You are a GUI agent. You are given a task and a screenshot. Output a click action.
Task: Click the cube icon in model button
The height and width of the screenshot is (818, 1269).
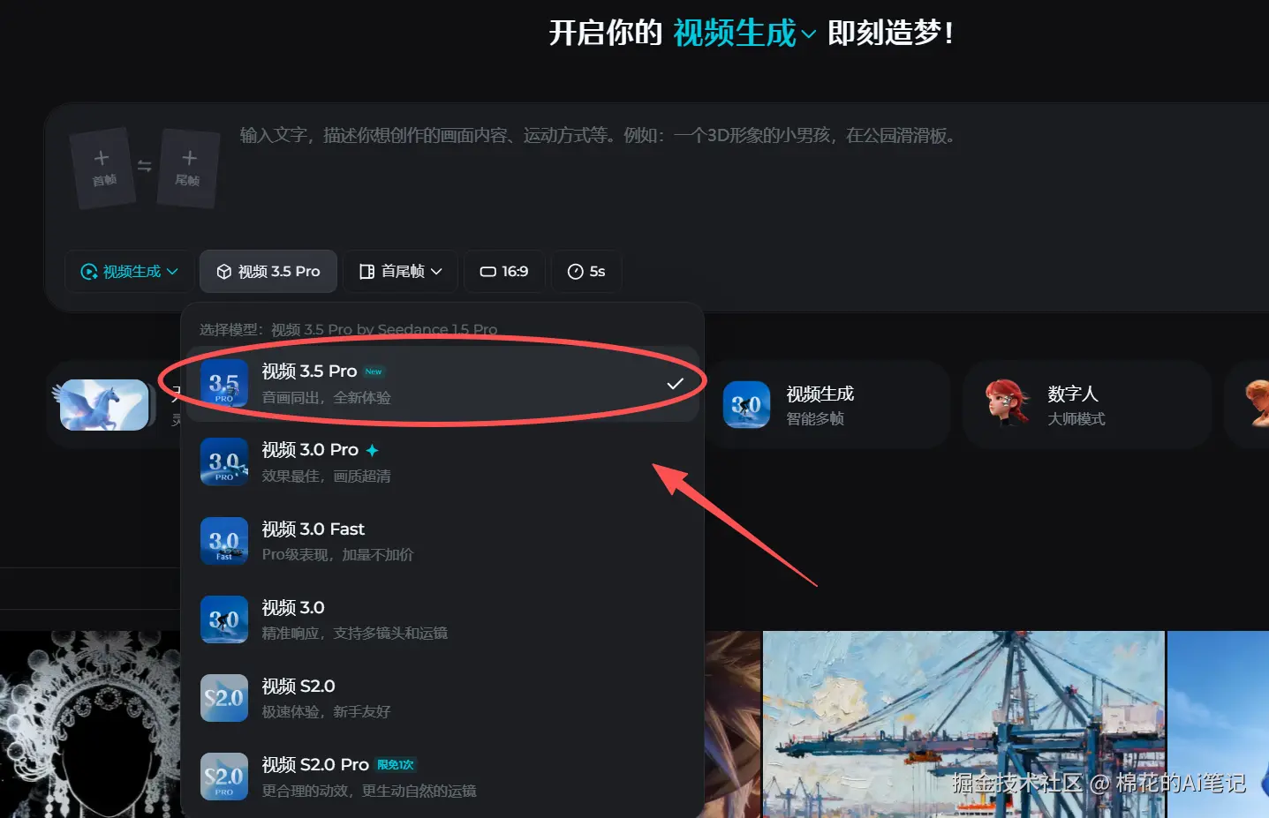point(223,272)
